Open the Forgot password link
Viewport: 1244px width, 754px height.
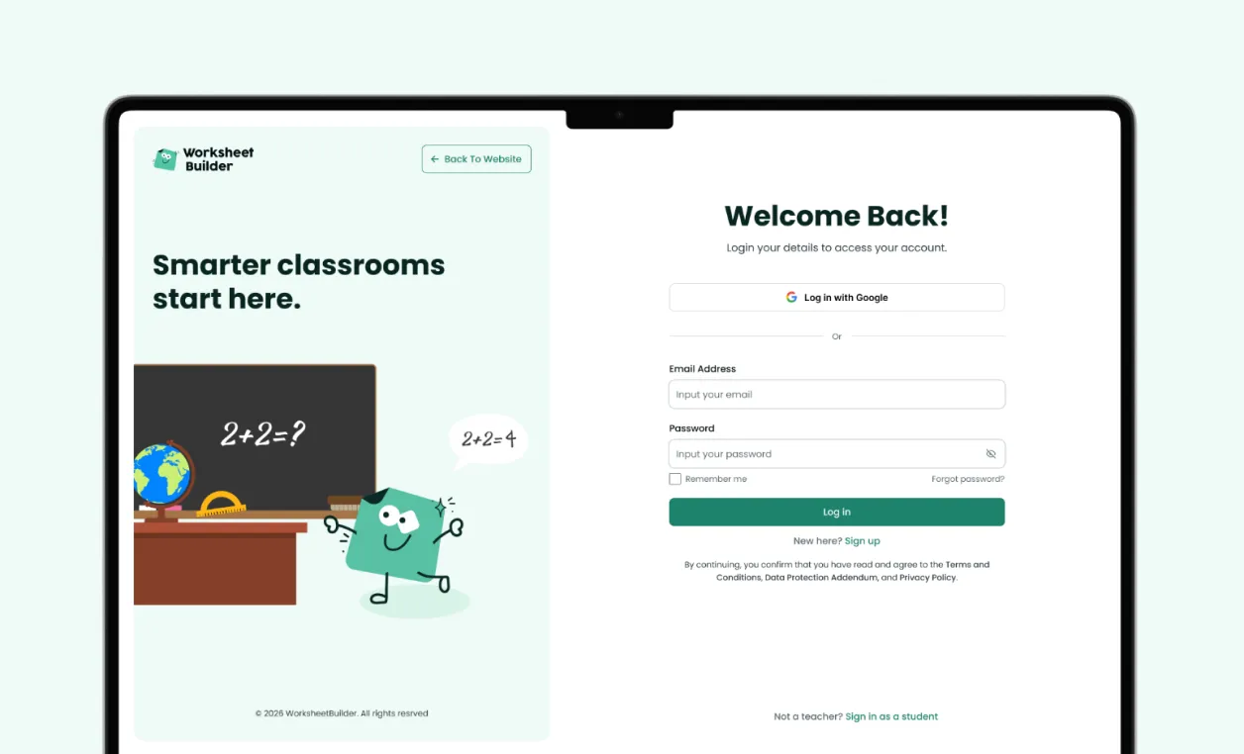coord(968,479)
